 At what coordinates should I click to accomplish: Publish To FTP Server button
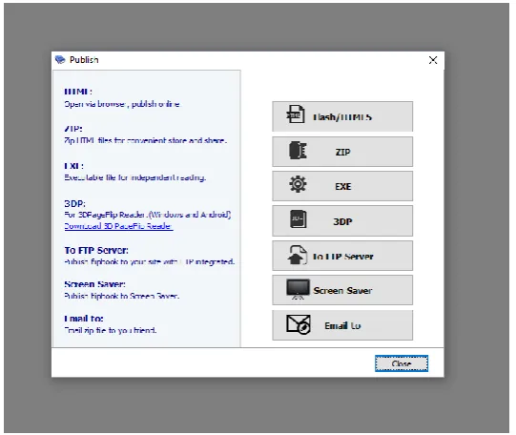pos(342,256)
